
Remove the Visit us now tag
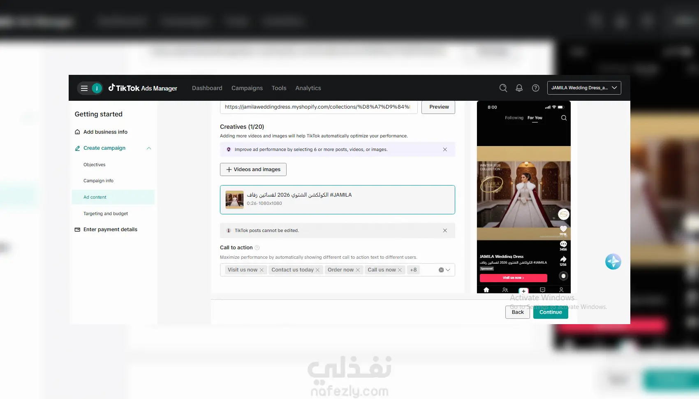[262, 270]
